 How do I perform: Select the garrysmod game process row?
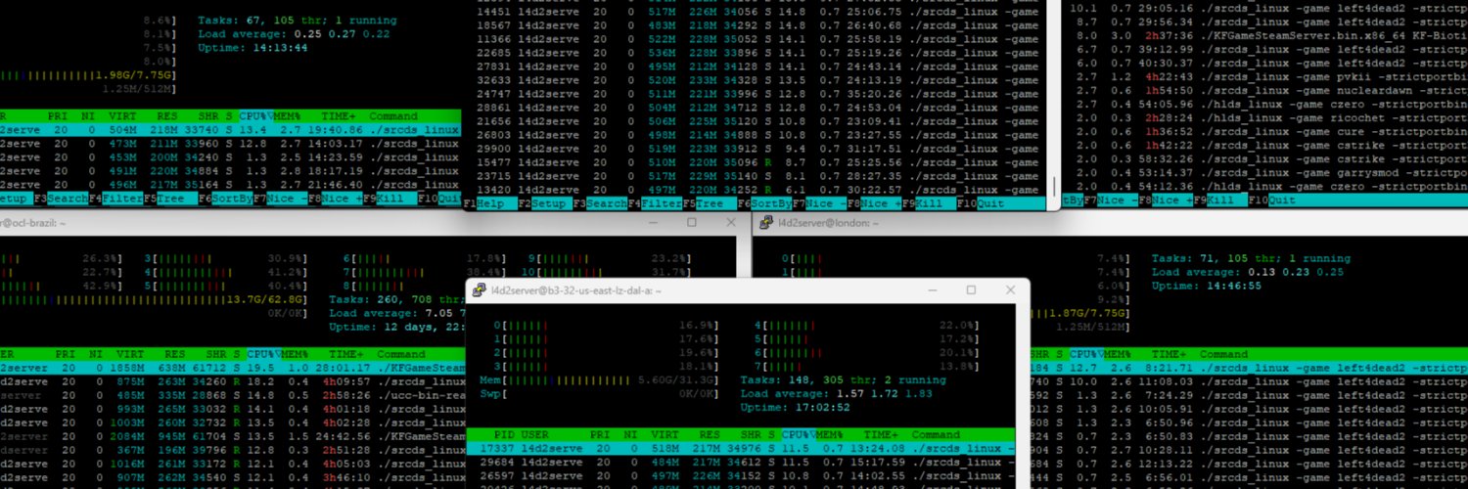(1264, 172)
